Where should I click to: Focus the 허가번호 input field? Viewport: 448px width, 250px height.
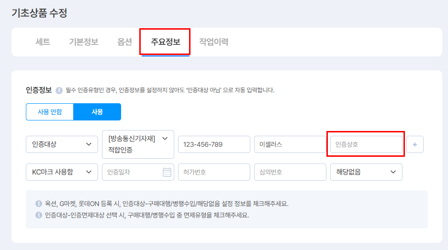[x=214, y=172]
